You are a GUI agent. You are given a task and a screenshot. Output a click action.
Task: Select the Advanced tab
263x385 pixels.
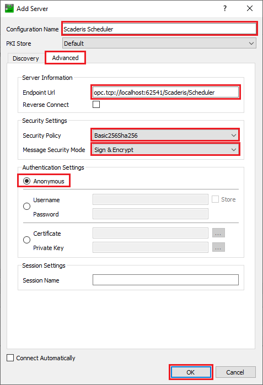tap(66, 58)
